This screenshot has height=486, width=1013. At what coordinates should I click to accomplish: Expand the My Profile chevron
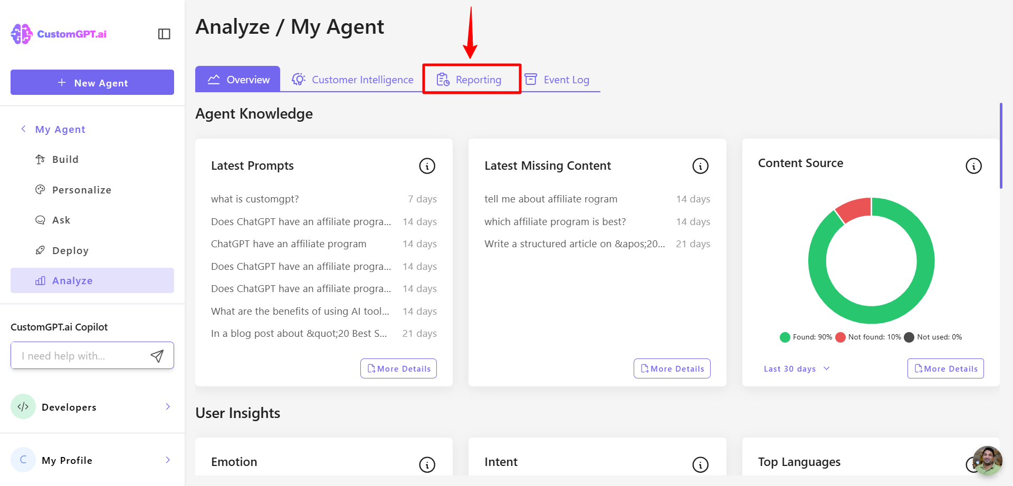(168, 460)
